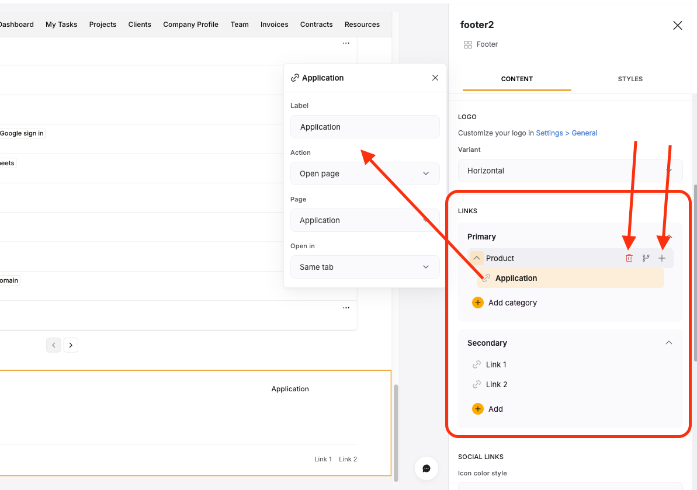
Task: Click the Add label under Secondary
Action: point(495,409)
